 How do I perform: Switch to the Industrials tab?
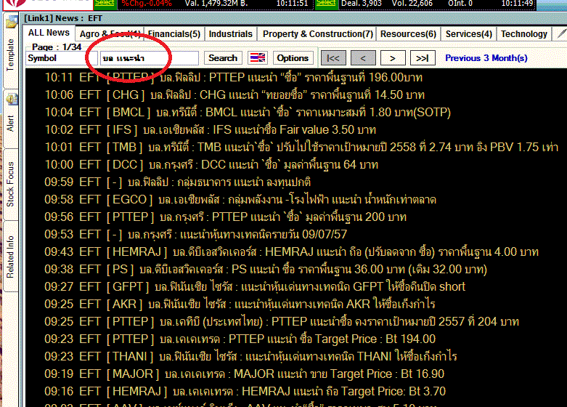tap(230, 34)
